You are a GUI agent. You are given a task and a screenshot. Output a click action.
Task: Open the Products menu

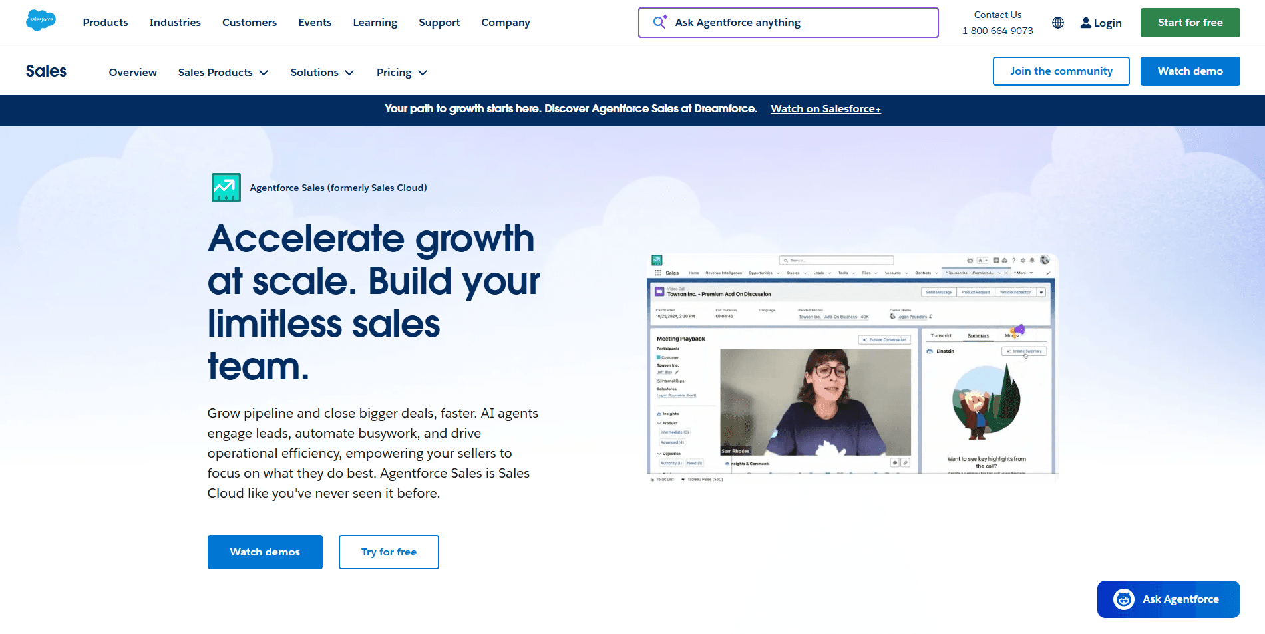[105, 23]
